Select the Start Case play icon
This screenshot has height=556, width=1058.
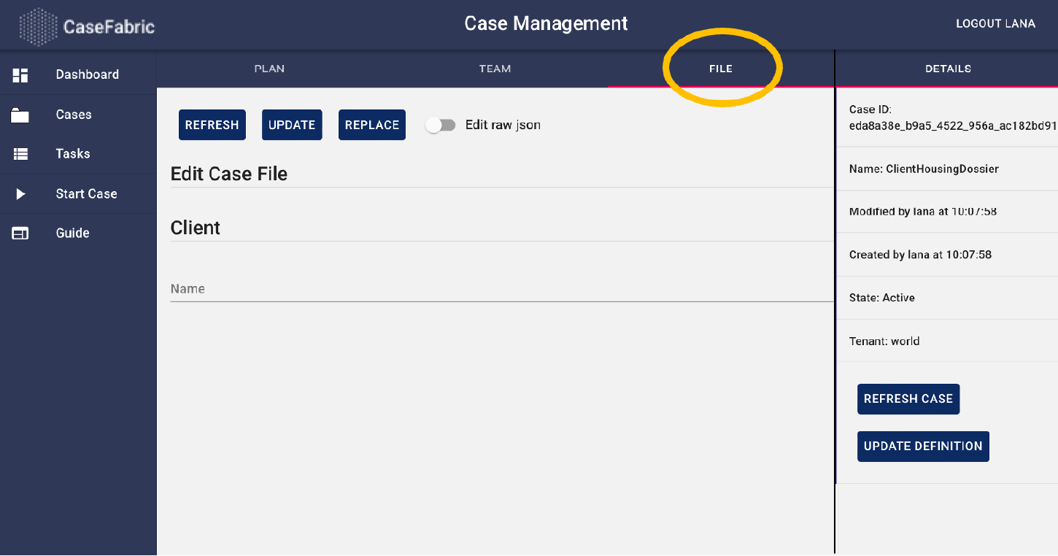(20, 193)
